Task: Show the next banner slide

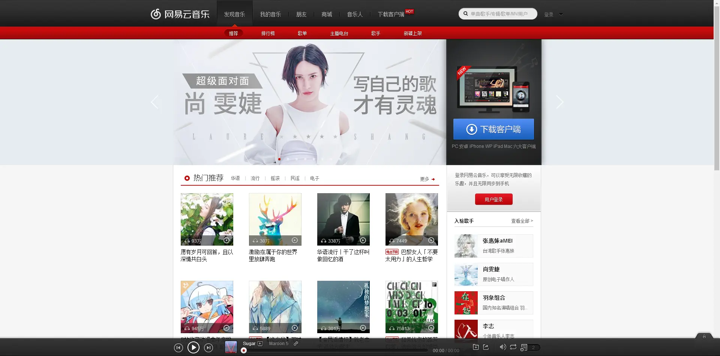Action: (559, 102)
